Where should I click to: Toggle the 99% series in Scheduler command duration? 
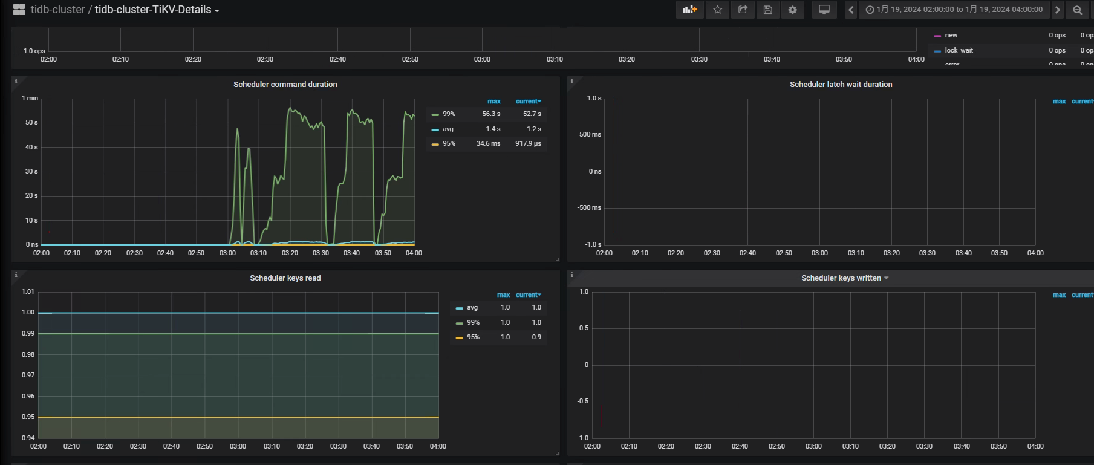[449, 114]
